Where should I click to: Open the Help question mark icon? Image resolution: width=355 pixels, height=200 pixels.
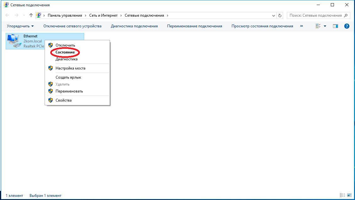pyautogui.click(x=347, y=26)
